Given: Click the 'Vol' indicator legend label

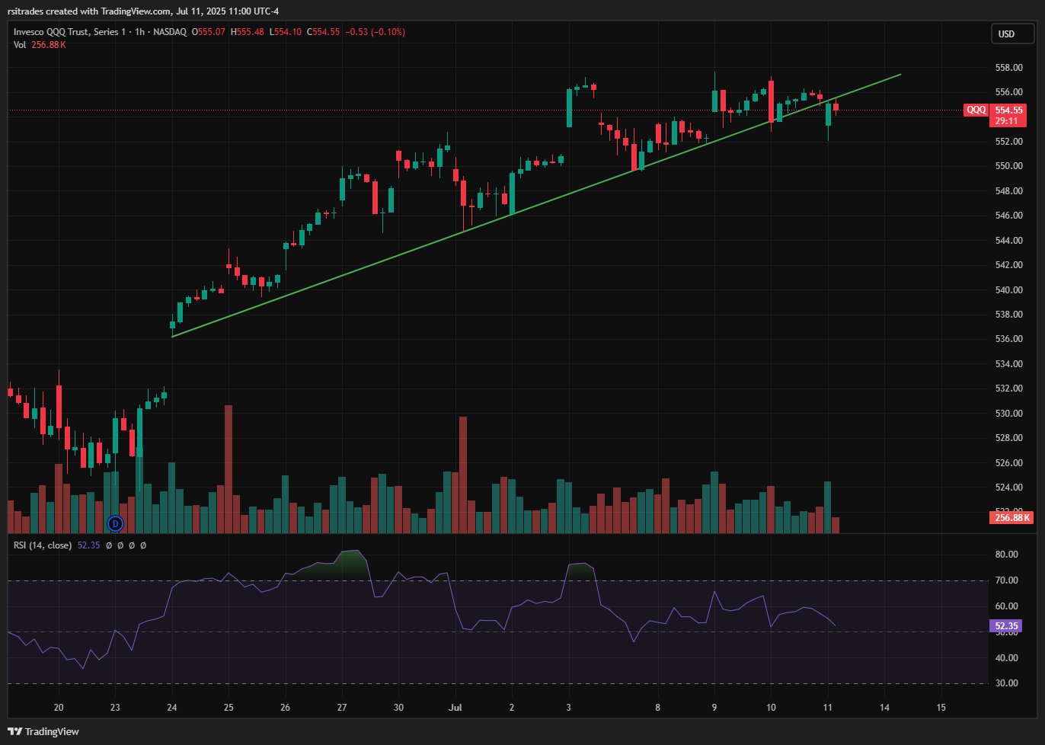Looking at the screenshot, I should click(20, 45).
